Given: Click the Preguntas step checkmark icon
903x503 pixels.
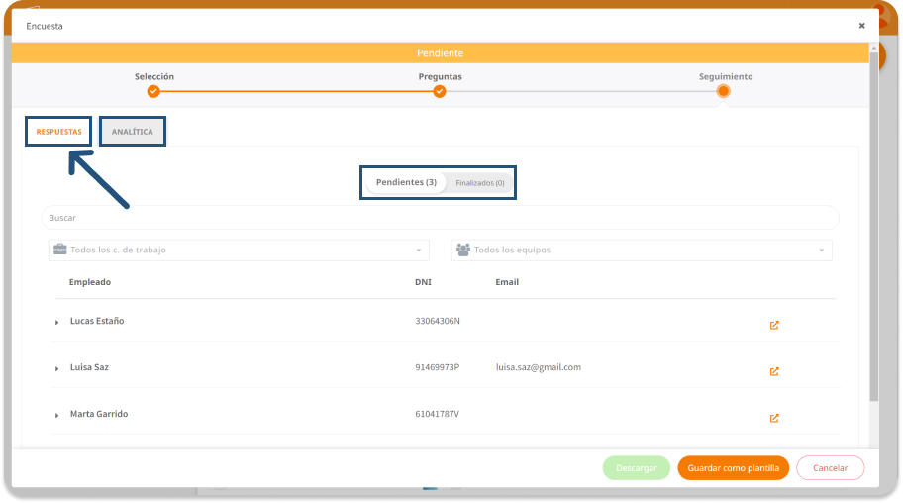Looking at the screenshot, I should [x=440, y=92].
